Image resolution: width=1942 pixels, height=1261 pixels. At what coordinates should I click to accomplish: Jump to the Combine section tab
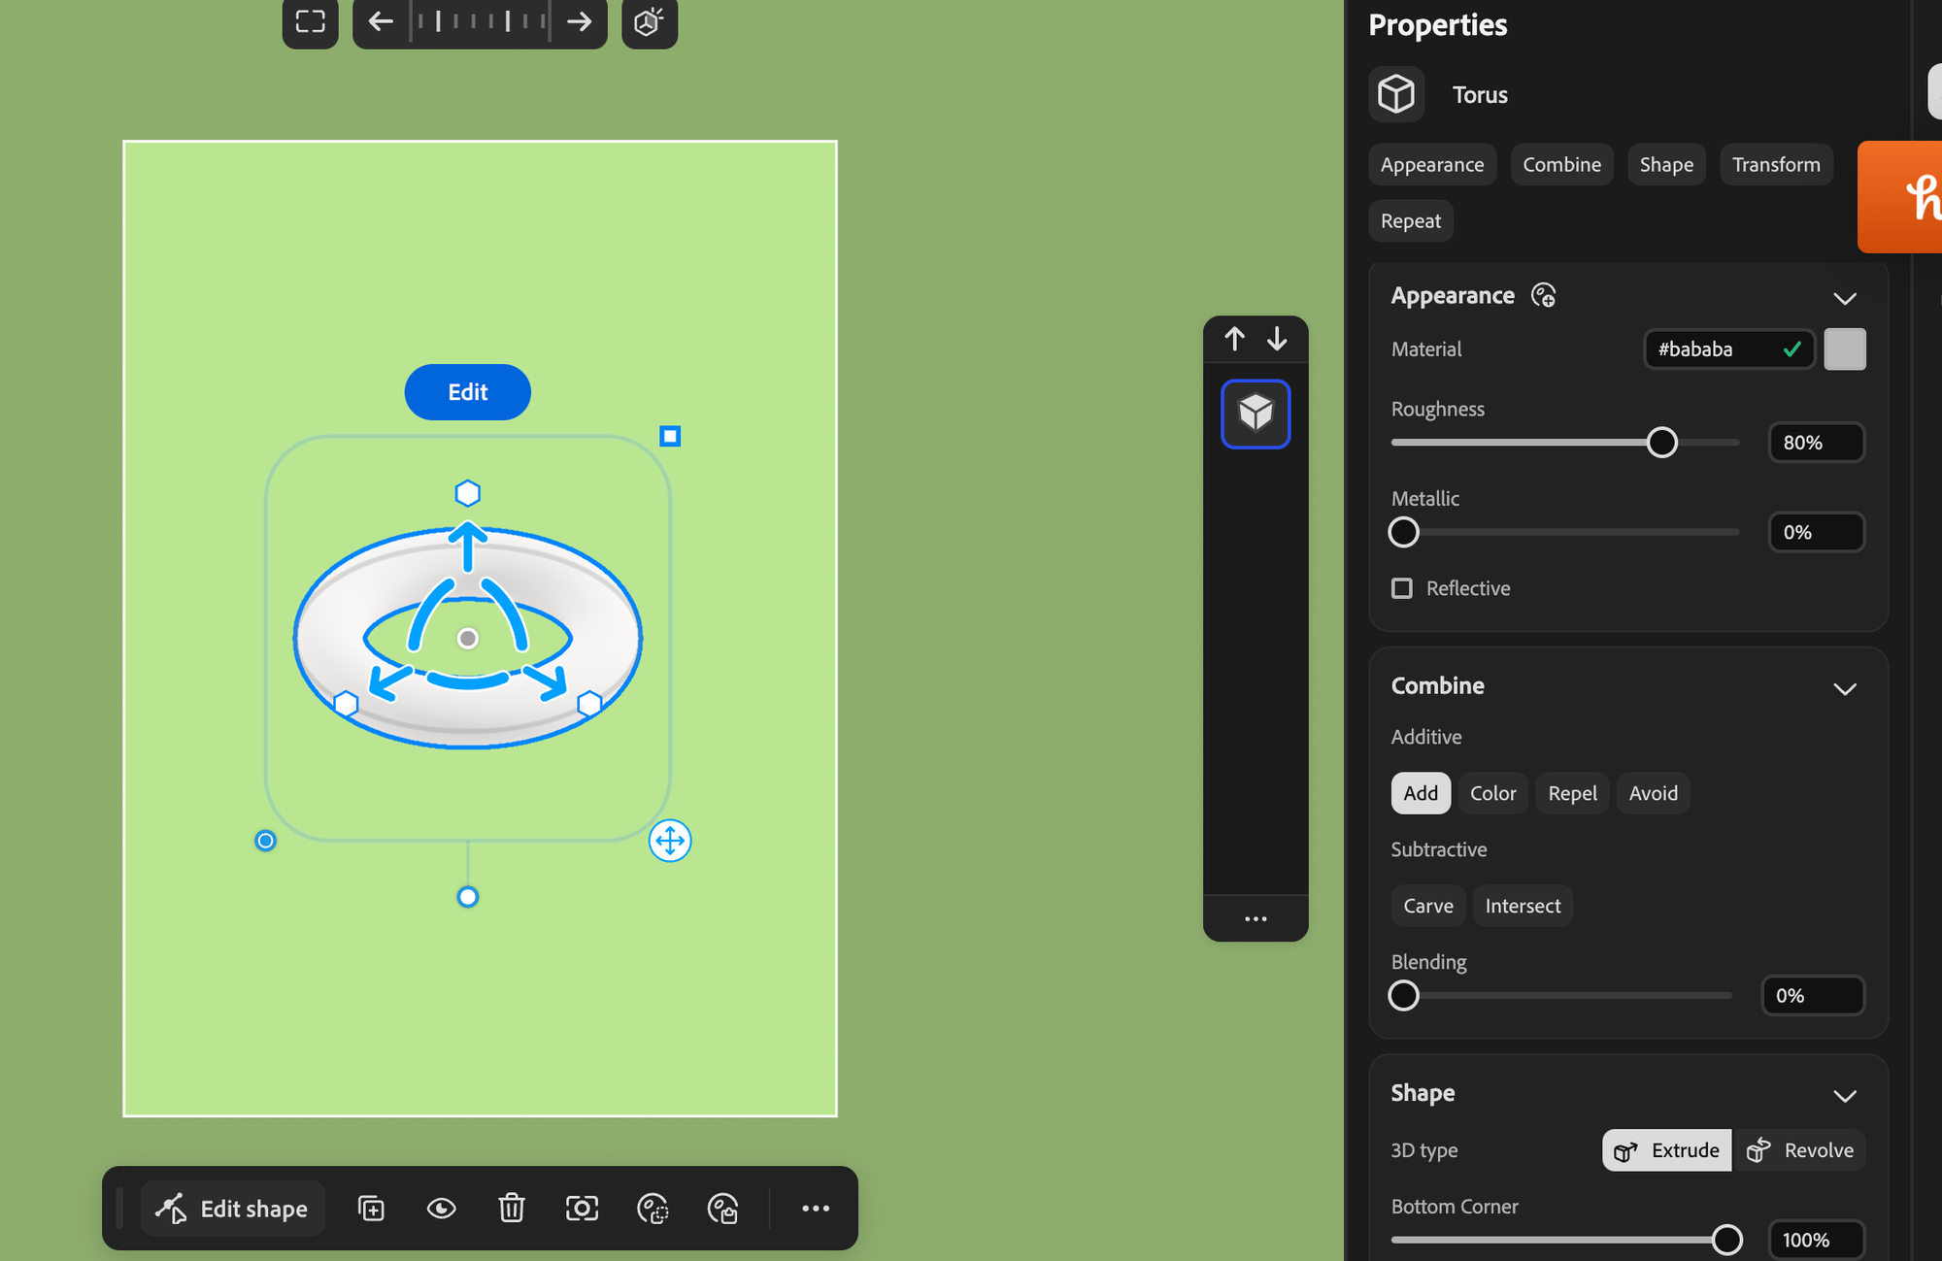point(1561,164)
